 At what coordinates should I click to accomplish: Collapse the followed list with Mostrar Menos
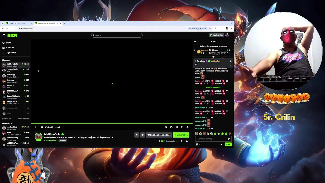pyautogui.click(x=24, y=118)
